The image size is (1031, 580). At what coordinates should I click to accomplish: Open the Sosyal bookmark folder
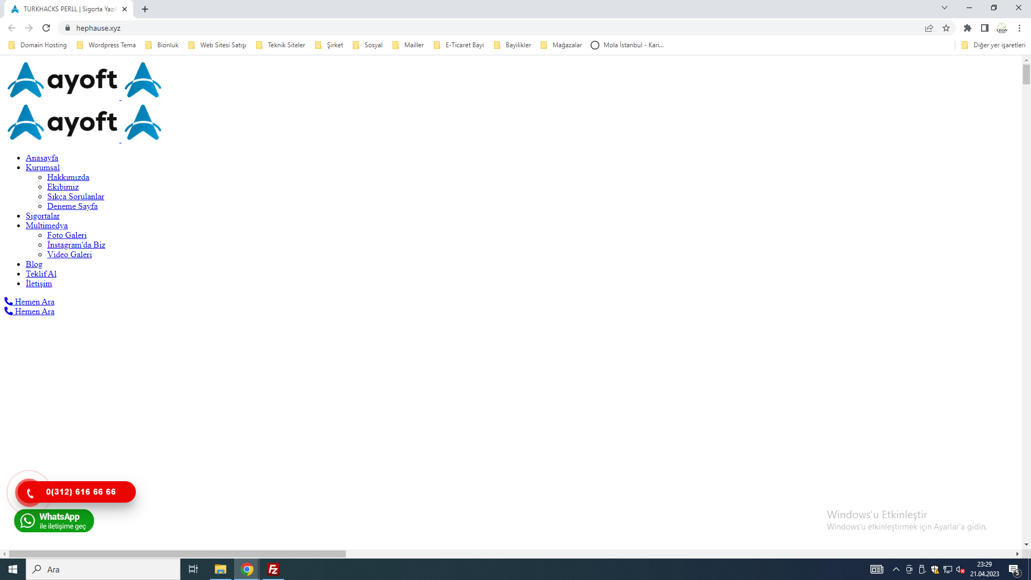[368, 45]
